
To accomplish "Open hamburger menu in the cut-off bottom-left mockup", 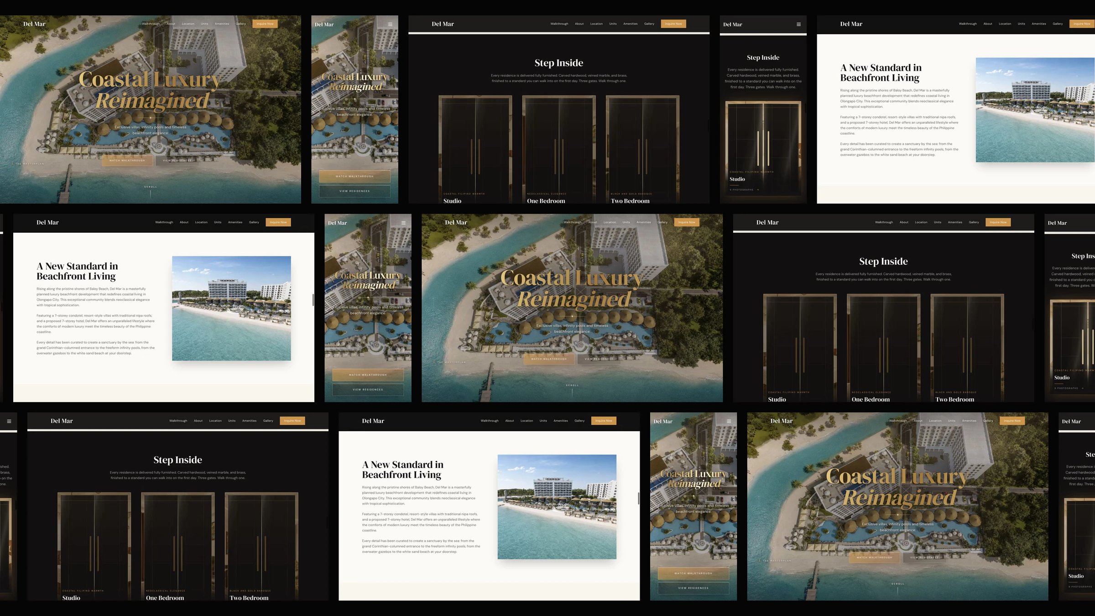I will (9, 421).
